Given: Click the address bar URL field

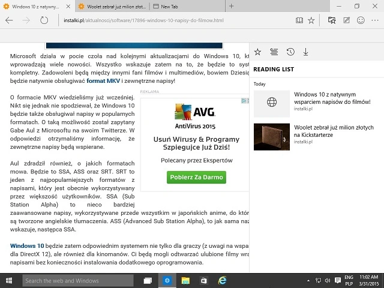Looking at the screenshot, I should (168, 20).
